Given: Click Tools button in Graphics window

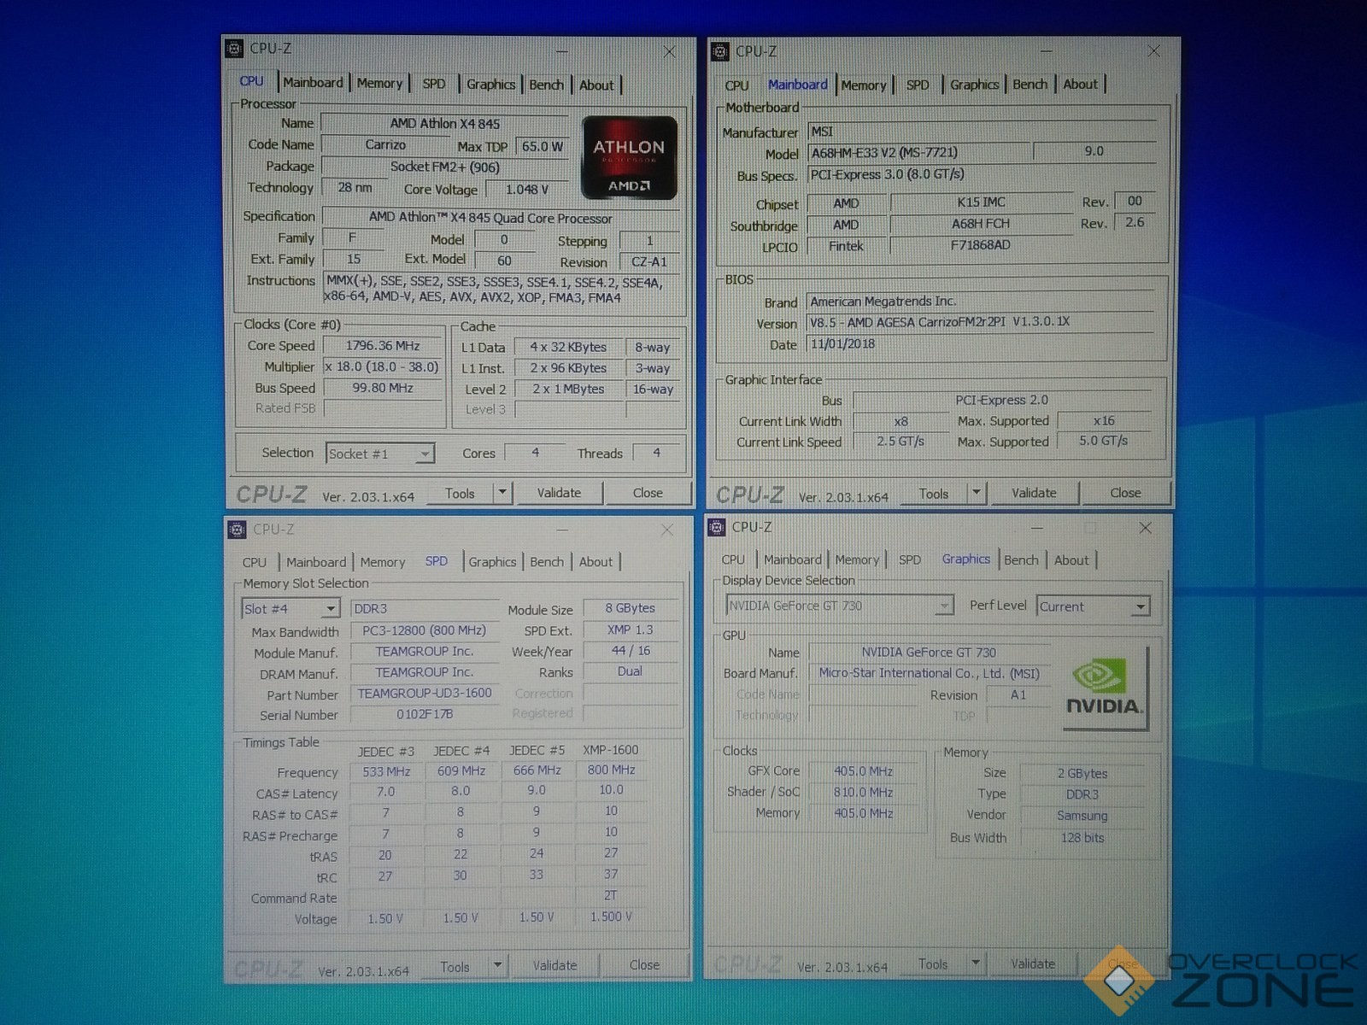Looking at the screenshot, I should (933, 963).
